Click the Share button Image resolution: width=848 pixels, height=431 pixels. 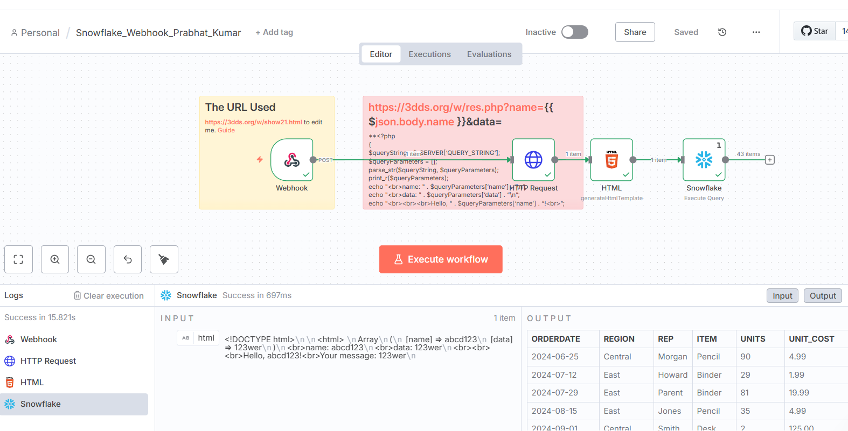click(635, 32)
